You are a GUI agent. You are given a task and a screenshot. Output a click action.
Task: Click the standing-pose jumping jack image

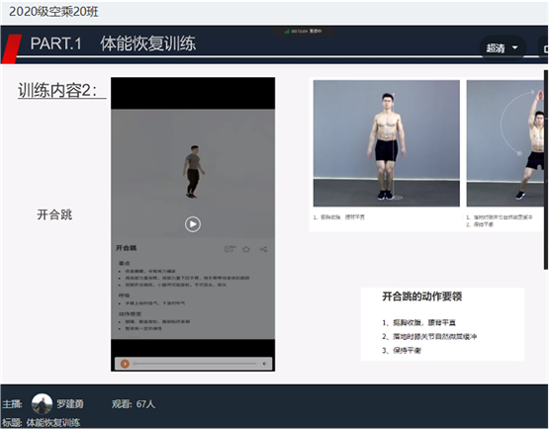[386, 143]
